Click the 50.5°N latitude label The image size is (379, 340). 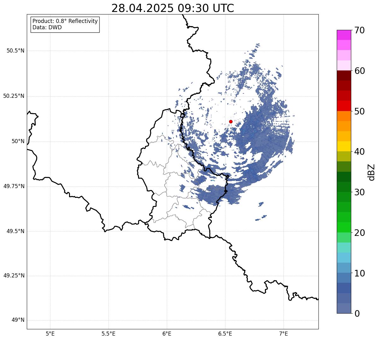coord(15,51)
